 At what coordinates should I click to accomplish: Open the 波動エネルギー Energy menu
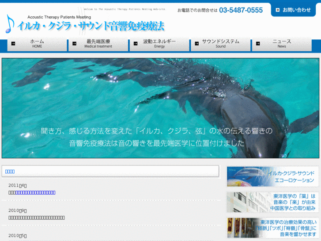159,44
